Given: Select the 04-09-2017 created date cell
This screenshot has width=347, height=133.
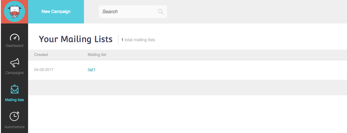Looking at the screenshot, I should click(x=44, y=70).
